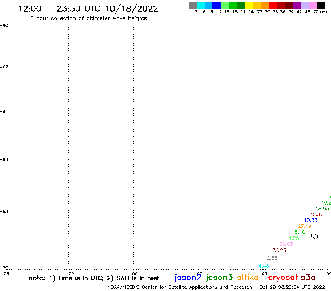
Task: Select the 24 colorbar scale label
Action: (x=251, y=12)
